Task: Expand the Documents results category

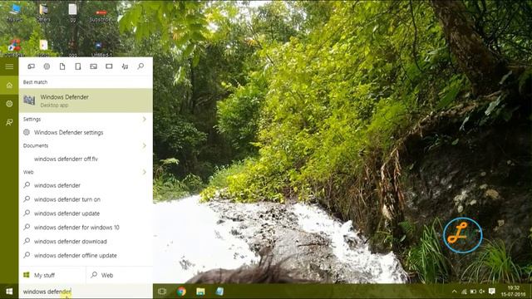Action: pyautogui.click(x=144, y=146)
